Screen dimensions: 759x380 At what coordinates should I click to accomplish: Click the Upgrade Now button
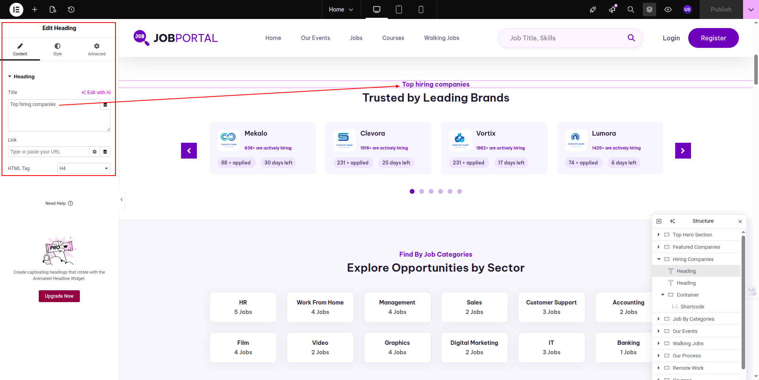59,296
